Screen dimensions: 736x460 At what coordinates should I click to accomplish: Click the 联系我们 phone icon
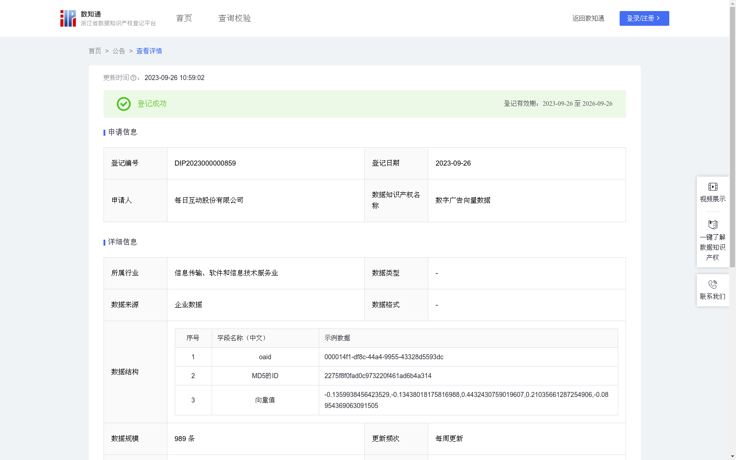click(x=713, y=284)
